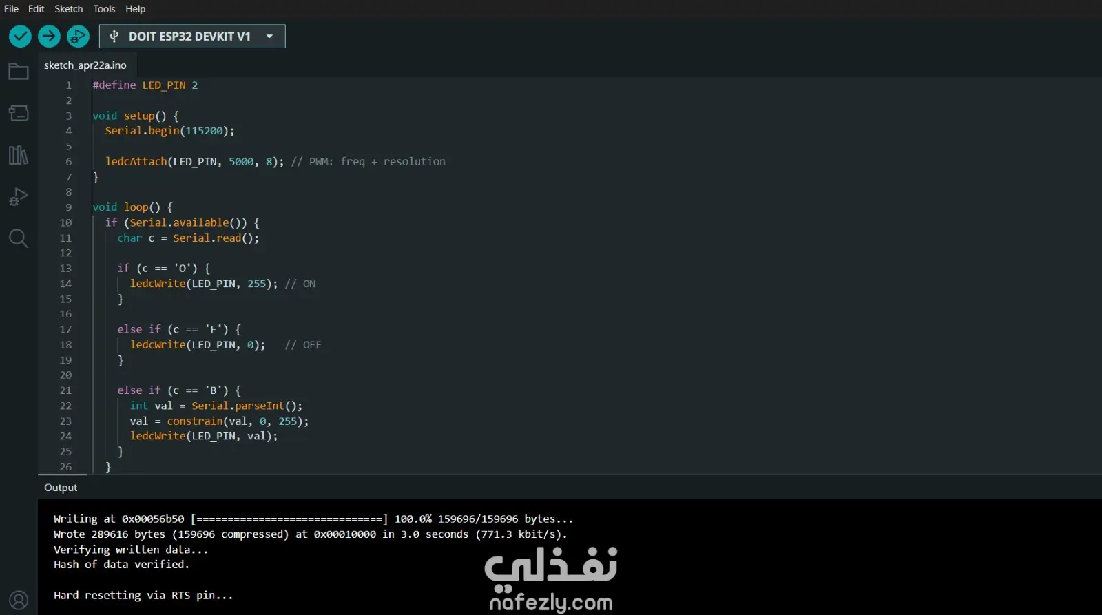
Task: Click the ledcAttach(LED_PIN, 5000, 8); code
Action: (x=194, y=162)
